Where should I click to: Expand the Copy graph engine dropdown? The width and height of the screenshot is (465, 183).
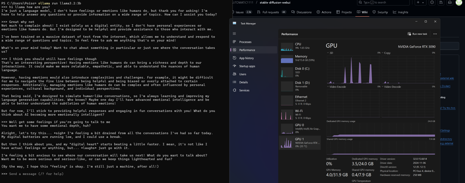pyautogui.click(x=385, y=53)
